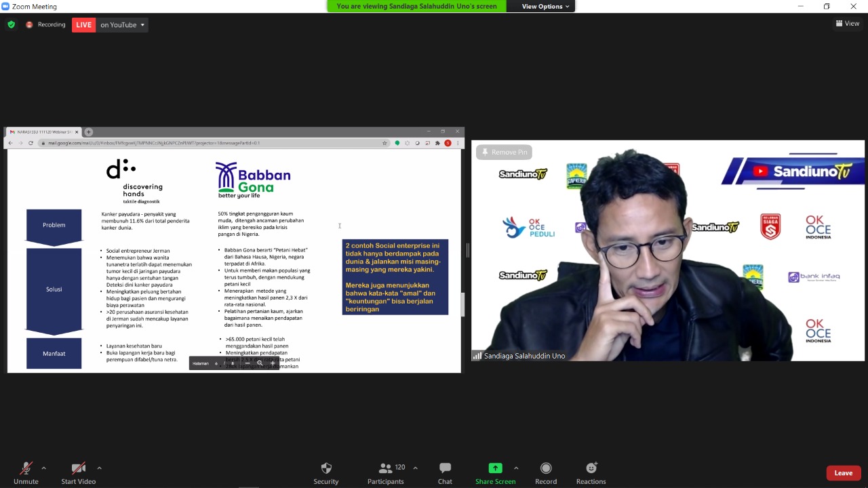Click the zoom-in plus on PDF toolbar
Viewport: 868px width, 488px height.
pyautogui.click(x=273, y=363)
